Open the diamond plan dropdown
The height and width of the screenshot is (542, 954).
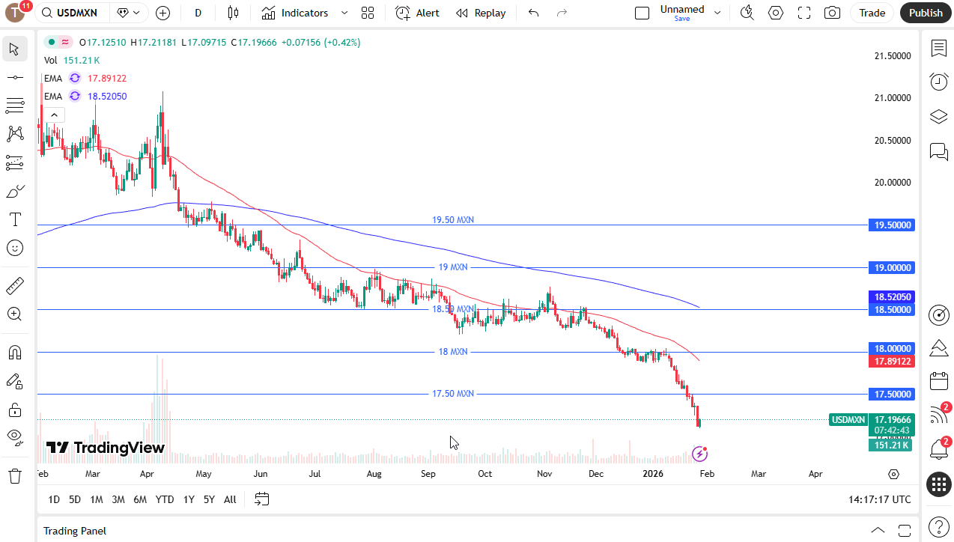click(x=129, y=13)
